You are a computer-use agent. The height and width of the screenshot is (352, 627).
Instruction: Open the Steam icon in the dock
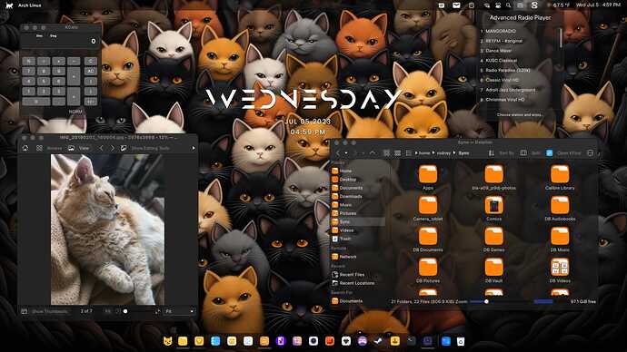(378, 341)
